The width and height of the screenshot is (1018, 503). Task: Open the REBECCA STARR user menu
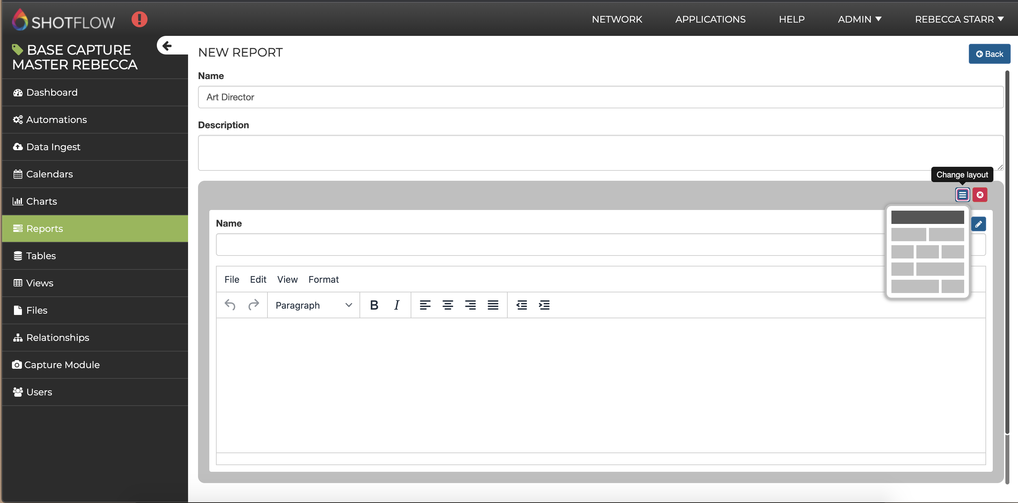tap(959, 19)
